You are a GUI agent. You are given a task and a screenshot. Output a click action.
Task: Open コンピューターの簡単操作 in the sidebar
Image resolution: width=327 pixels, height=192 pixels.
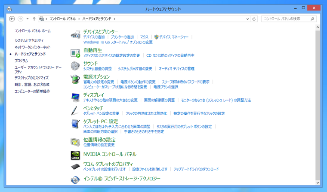pos(32,91)
